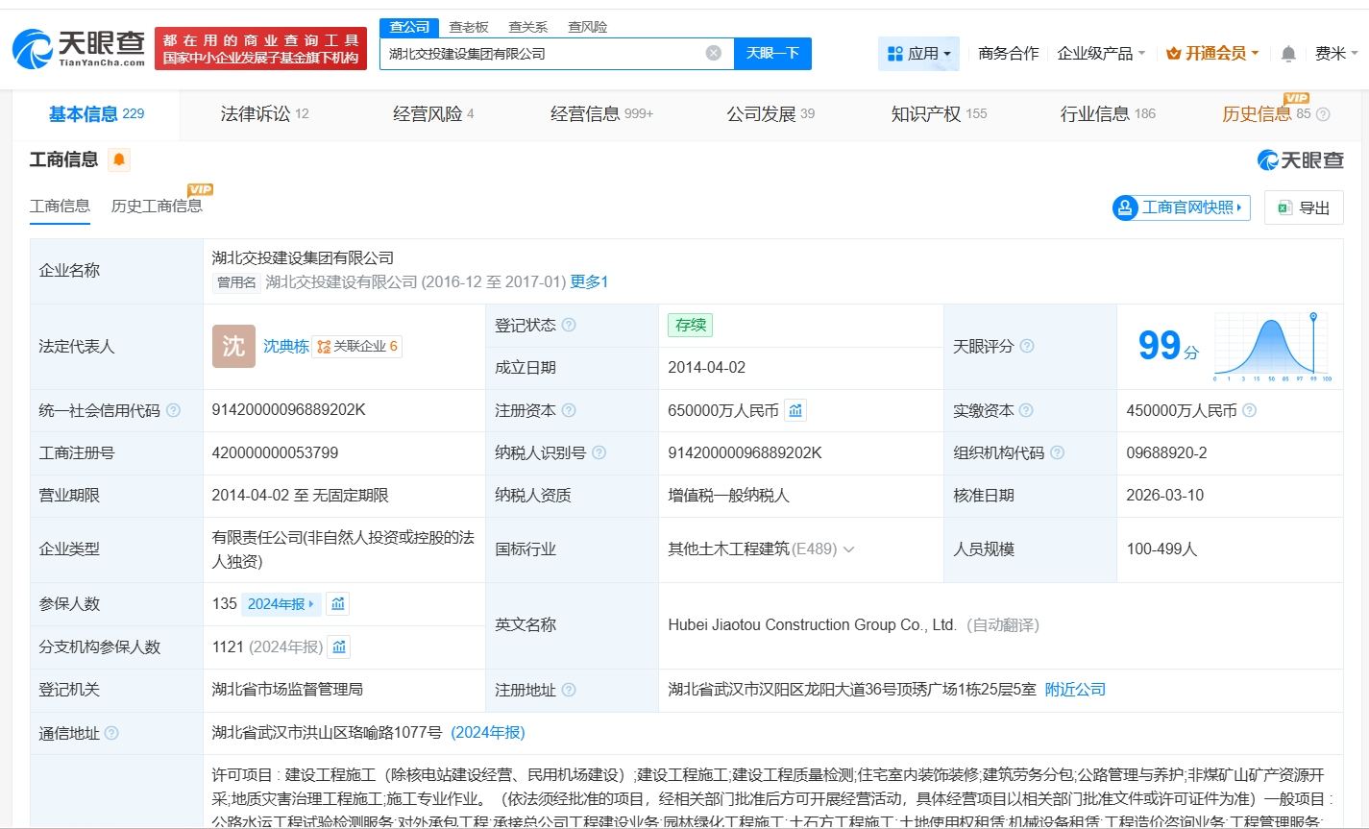
Task: Click the 天眼评分 score distribution chart
Action: [1272, 346]
